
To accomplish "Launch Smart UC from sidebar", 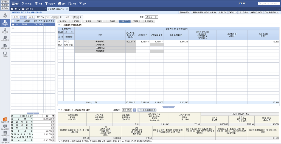I will pyautogui.click(x=5, y=127).
